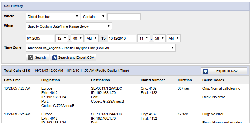251x123 pixels.
Task: Click the 12 sec duration value
Action: [x=183, y=114]
